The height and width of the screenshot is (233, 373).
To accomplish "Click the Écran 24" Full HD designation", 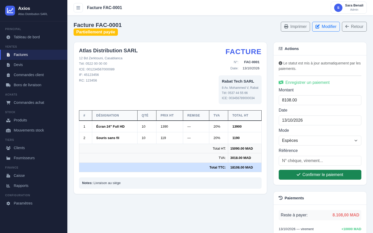I will point(110,127).
